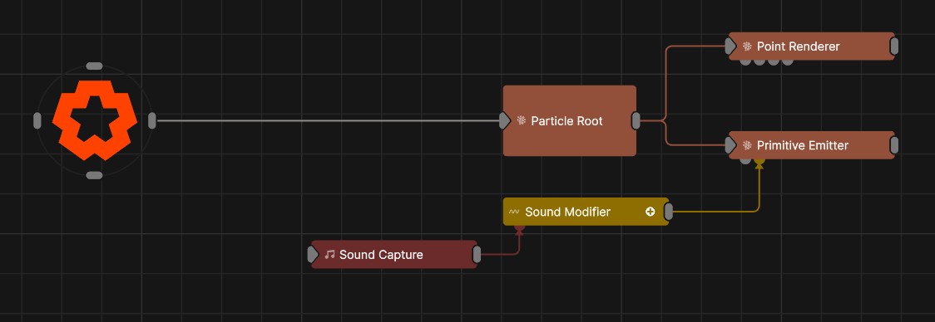Select the Particle Root node

pyautogui.click(x=570, y=121)
